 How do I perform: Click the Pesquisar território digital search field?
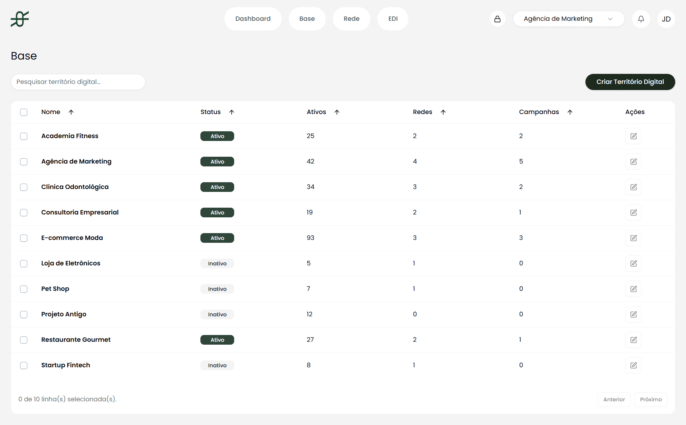coord(78,82)
